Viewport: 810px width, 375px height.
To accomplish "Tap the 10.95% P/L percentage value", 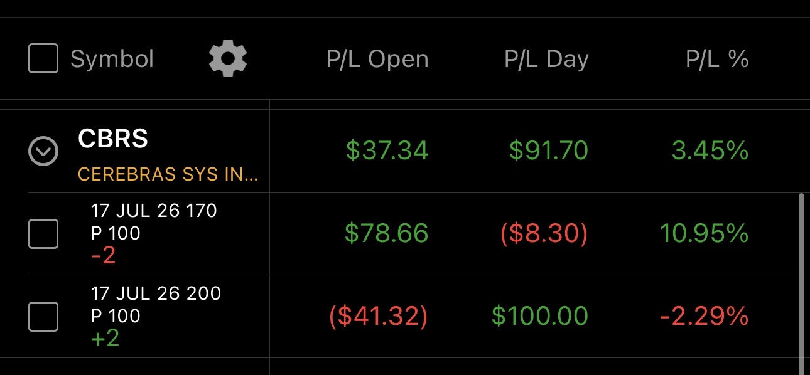I will (x=704, y=233).
